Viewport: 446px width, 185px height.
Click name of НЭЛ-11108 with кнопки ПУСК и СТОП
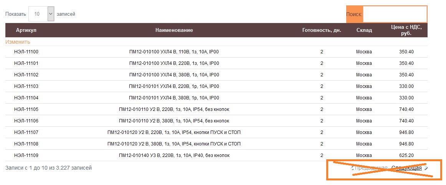[174, 144]
